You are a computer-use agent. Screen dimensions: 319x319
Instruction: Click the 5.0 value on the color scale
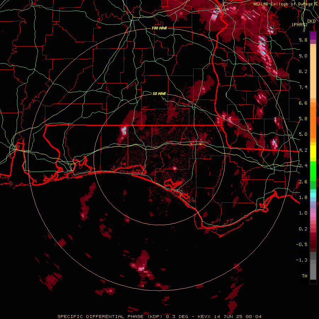pos(303,134)
